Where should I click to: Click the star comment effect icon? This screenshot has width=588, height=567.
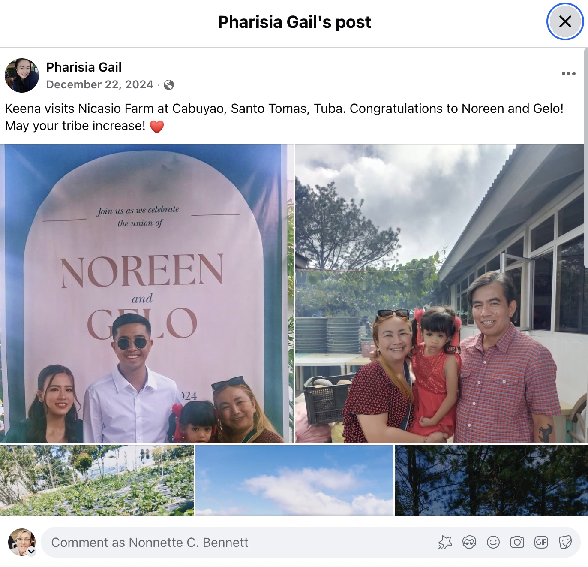click(445, 543)
